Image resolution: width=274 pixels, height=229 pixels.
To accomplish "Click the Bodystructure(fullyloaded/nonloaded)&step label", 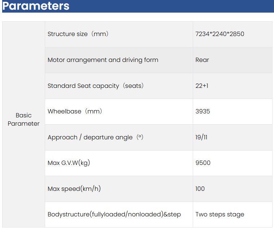I will 114,214.
